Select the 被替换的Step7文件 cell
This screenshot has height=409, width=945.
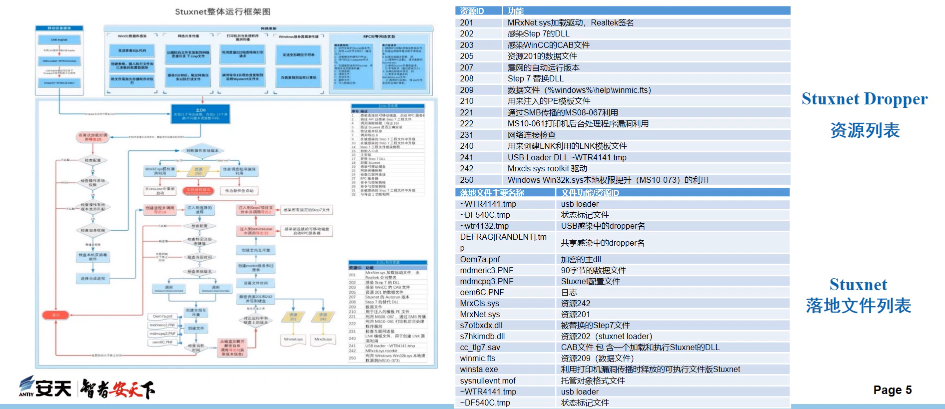pos(673,325)
